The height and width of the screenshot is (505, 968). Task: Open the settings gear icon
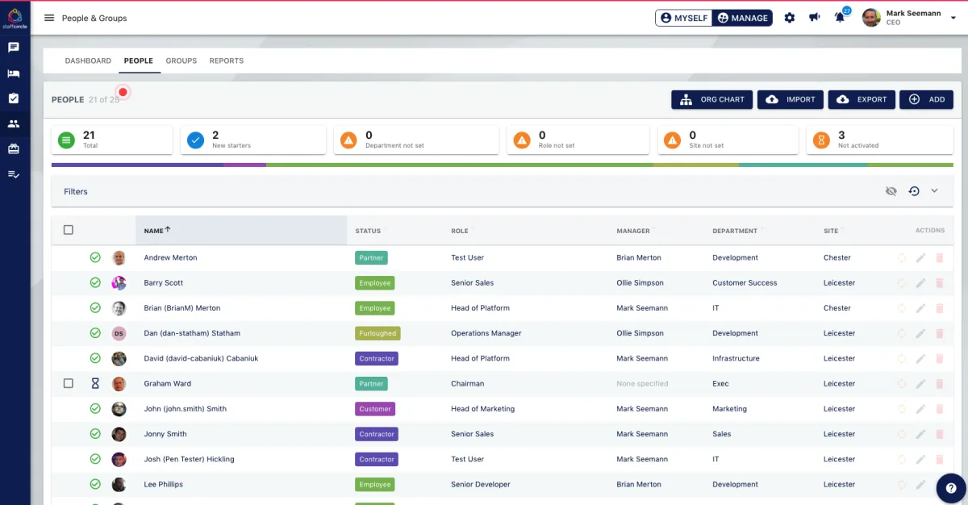coord(790,18)
